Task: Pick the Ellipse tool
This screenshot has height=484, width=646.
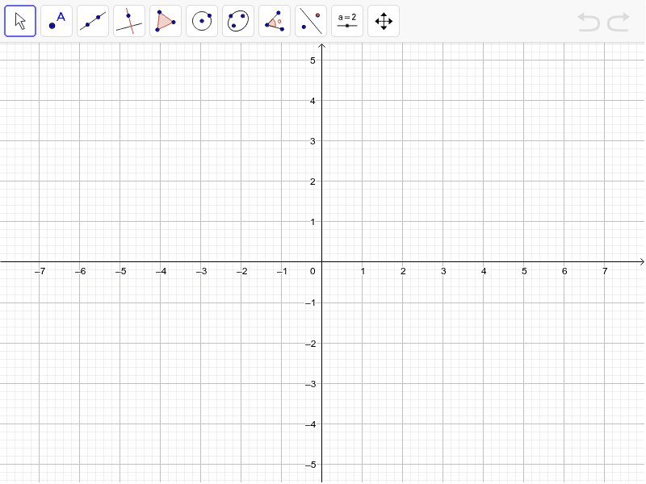Action: (x=238, y=20)
